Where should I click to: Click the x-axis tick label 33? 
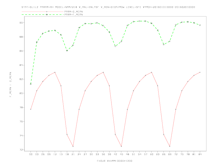point(97,154)
